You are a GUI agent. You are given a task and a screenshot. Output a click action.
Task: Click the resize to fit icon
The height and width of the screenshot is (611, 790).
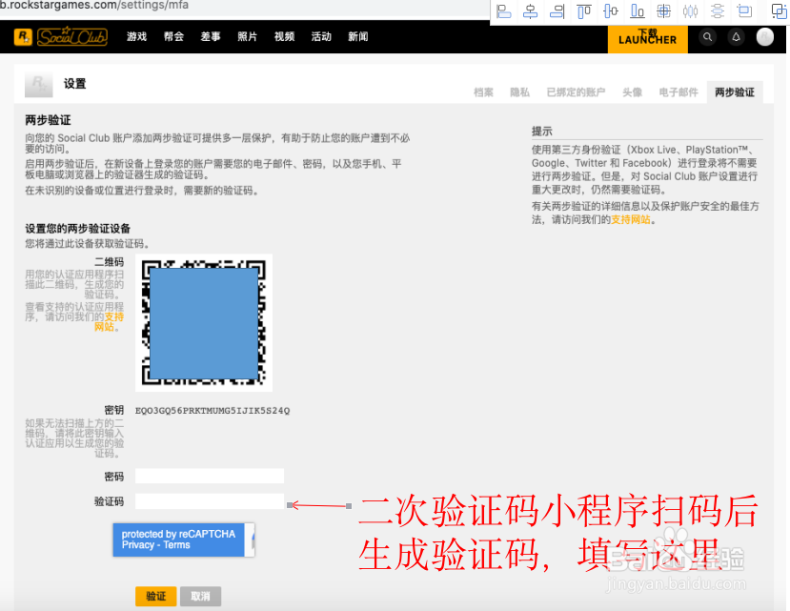[x=743, y=11]
